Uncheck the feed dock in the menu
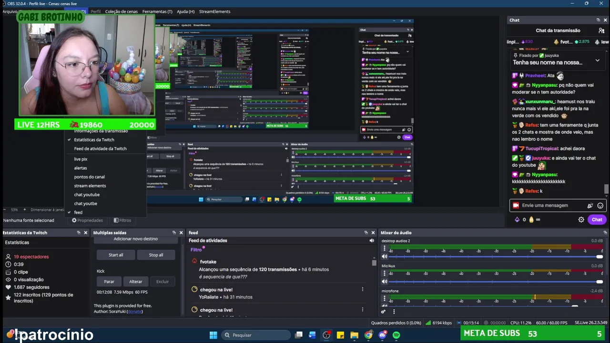This screenshot has height=343, width=610. (78, 212)
